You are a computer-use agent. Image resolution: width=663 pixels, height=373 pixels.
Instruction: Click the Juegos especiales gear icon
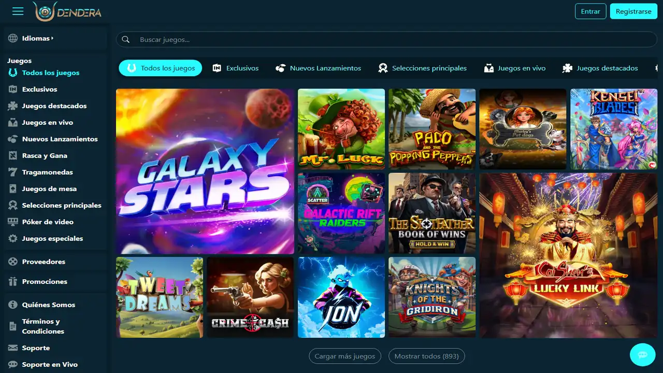tap(13, 239)
